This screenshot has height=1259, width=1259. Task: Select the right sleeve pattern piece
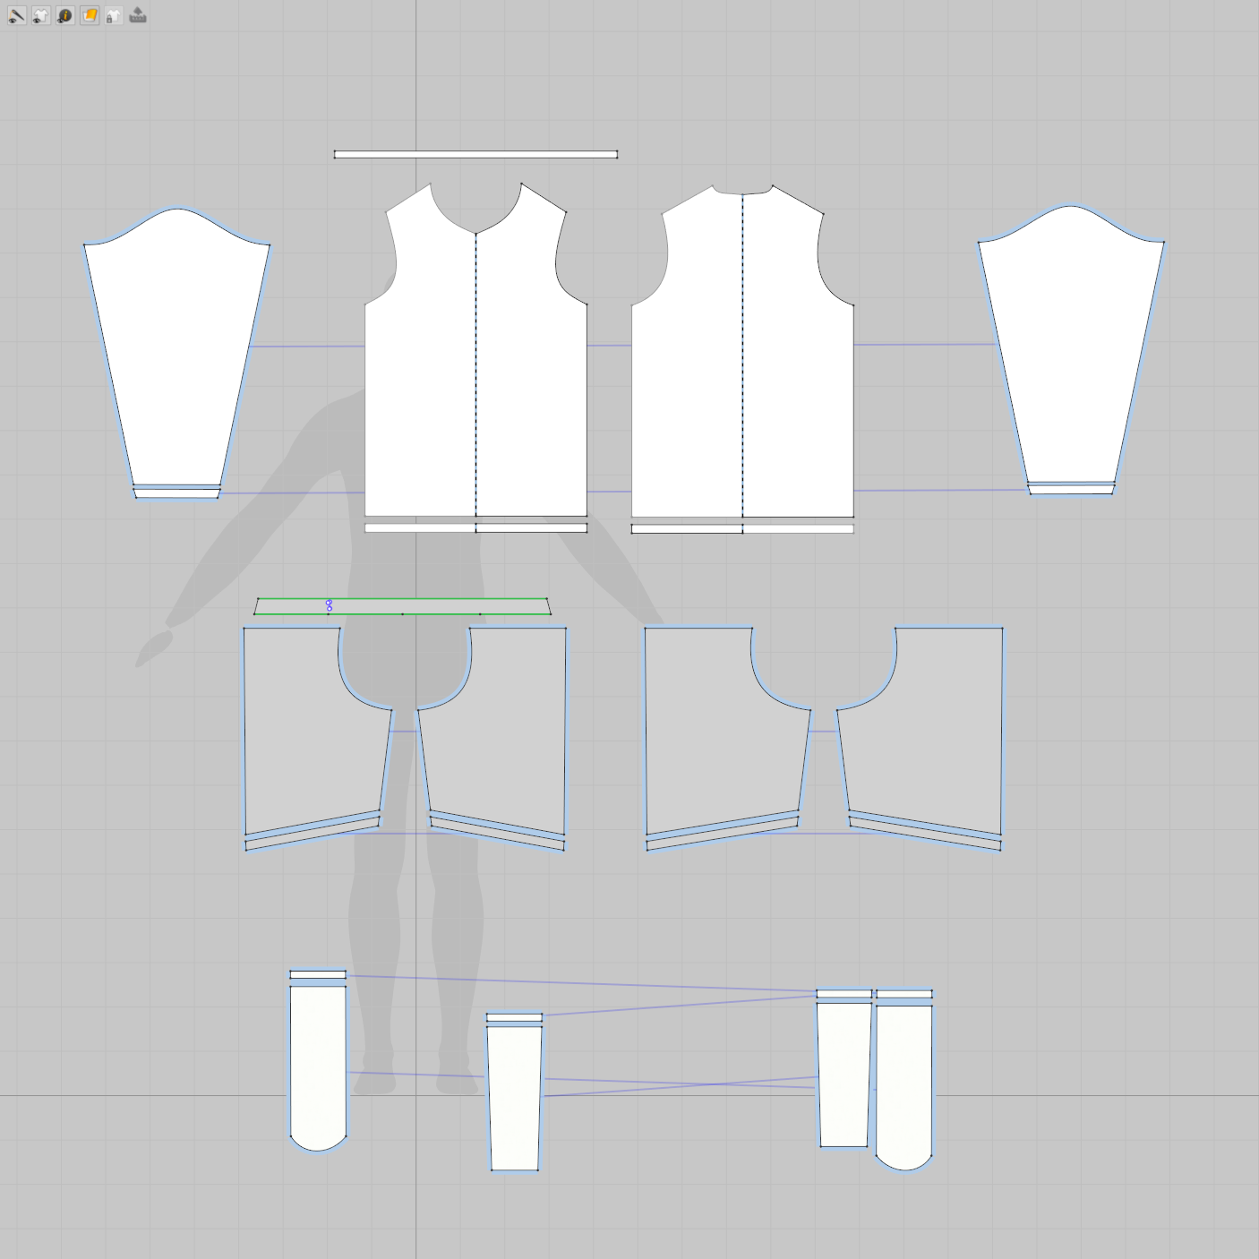click(x=1071, y=347)
